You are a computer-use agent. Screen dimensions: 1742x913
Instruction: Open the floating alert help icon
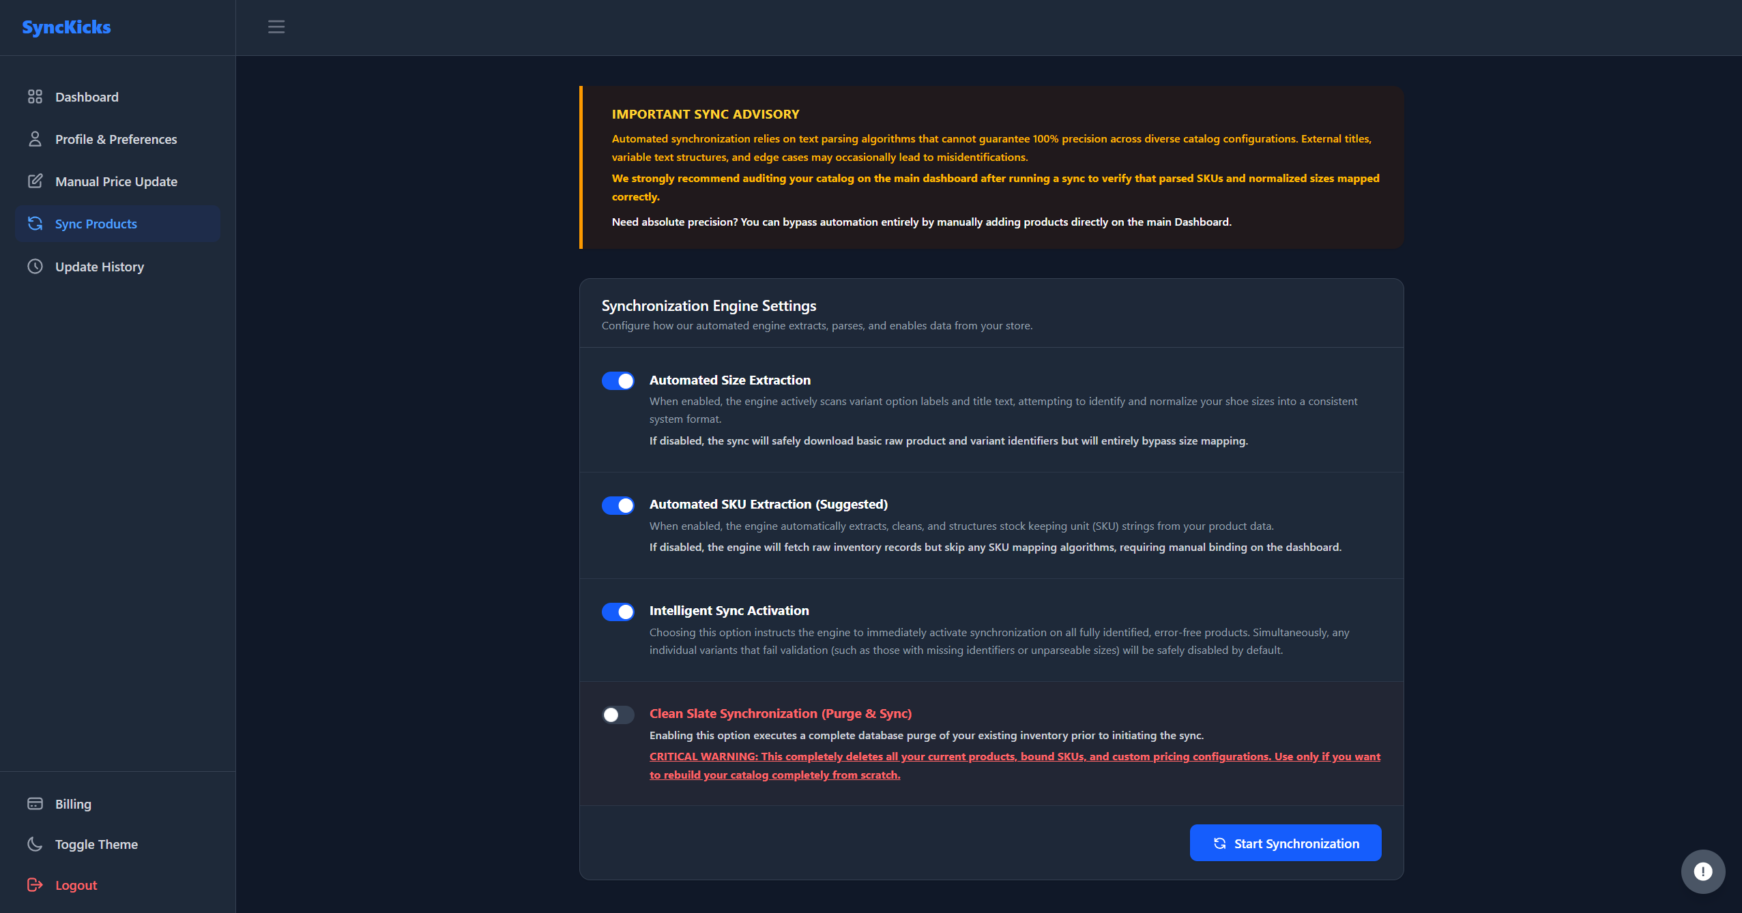click(1703, 871)
